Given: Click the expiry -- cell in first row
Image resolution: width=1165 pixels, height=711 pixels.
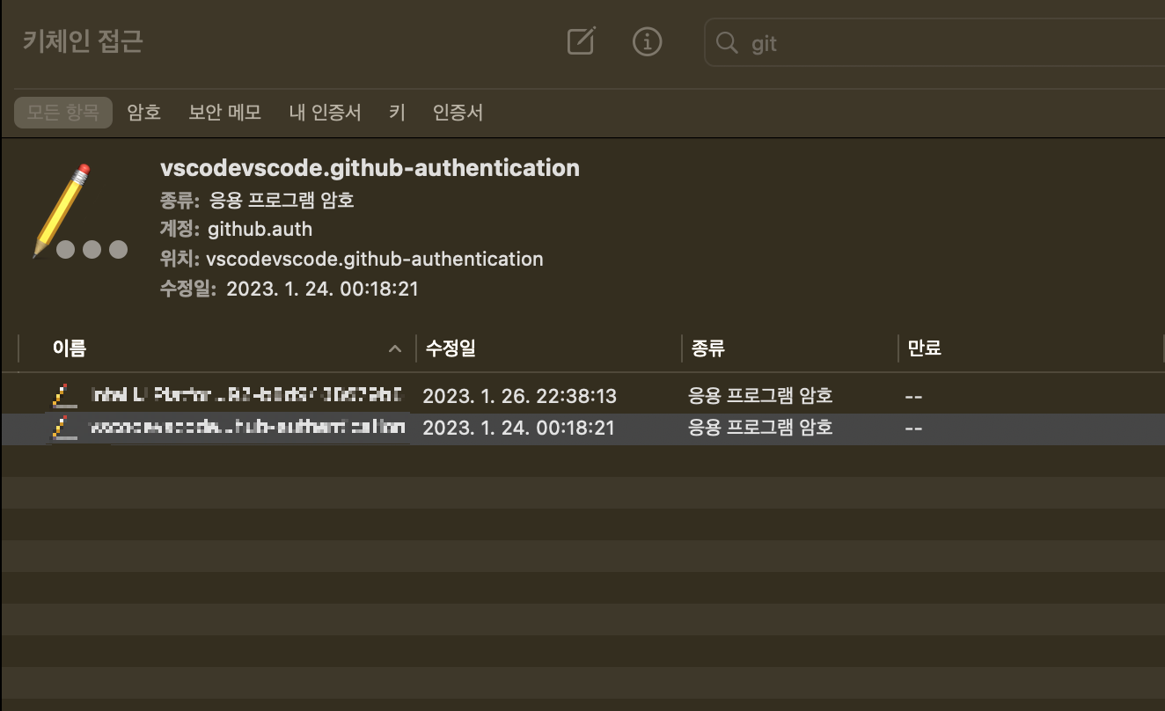Looking at the screenshot, I should coord(913,397).
